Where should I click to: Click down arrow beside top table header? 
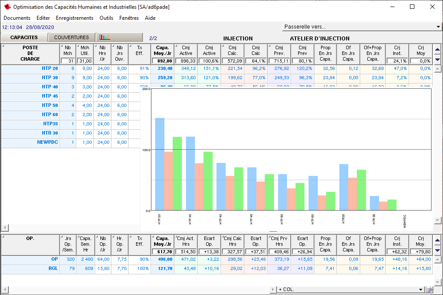pyautogui.click(x=437, y=59)
